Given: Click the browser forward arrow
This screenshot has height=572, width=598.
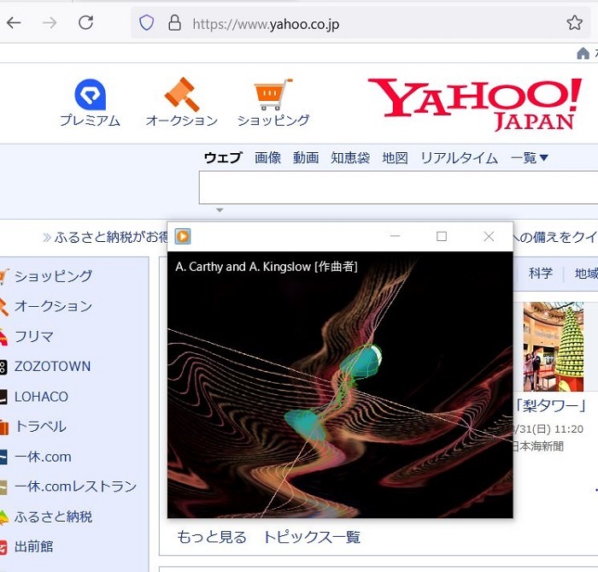Looking at the screenshot, I should 50,23.
